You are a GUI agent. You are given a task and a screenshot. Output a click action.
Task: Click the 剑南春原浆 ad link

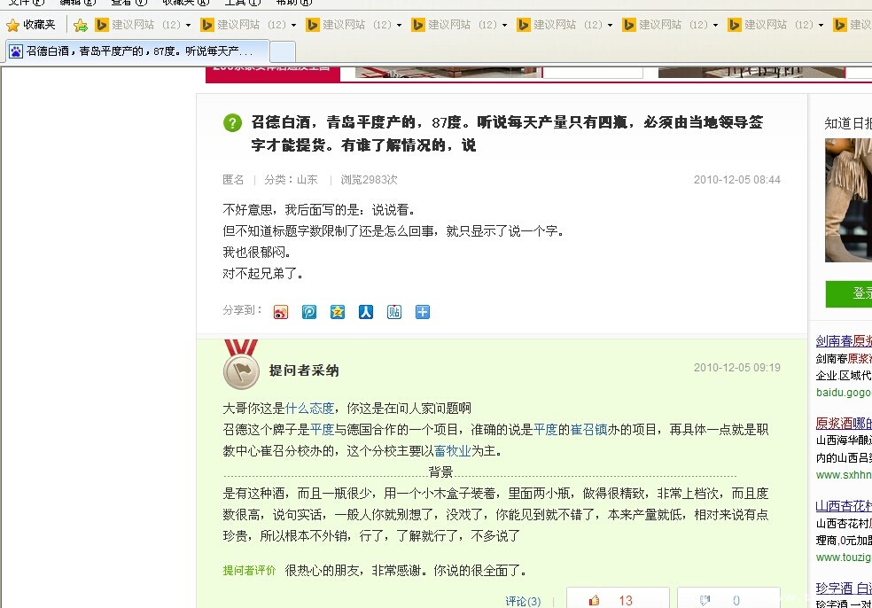coord(844,340)
